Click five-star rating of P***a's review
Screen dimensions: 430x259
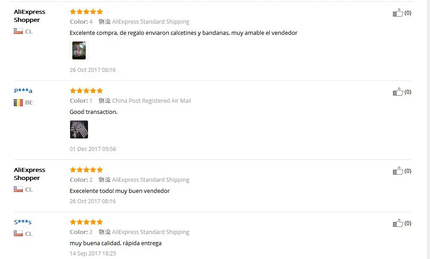tap(86, 91)
